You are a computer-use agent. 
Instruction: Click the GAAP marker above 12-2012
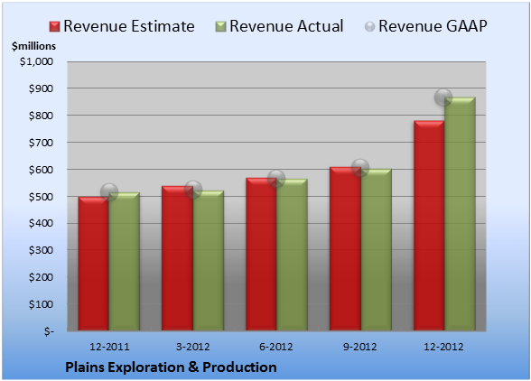443,98
